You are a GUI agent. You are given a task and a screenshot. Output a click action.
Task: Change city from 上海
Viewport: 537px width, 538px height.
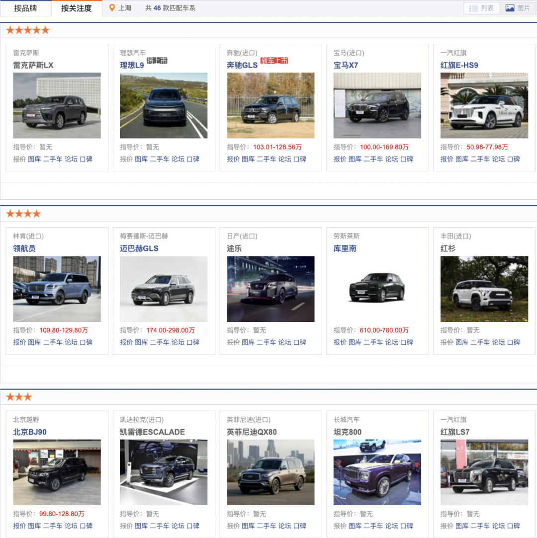click(125, 8)
